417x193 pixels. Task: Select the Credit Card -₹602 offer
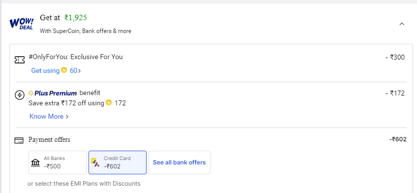[117, 162]
